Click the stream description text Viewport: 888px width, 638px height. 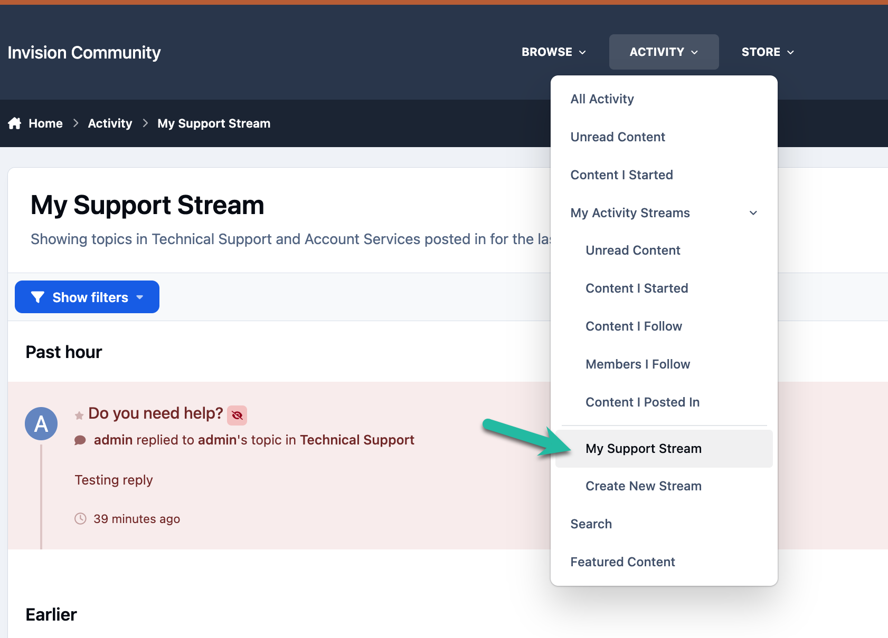pyautogui.click(x=290, y=239)
